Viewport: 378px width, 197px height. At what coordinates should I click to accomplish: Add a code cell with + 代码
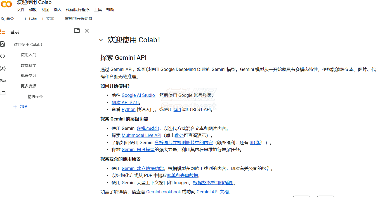click(x=30, y=19)
